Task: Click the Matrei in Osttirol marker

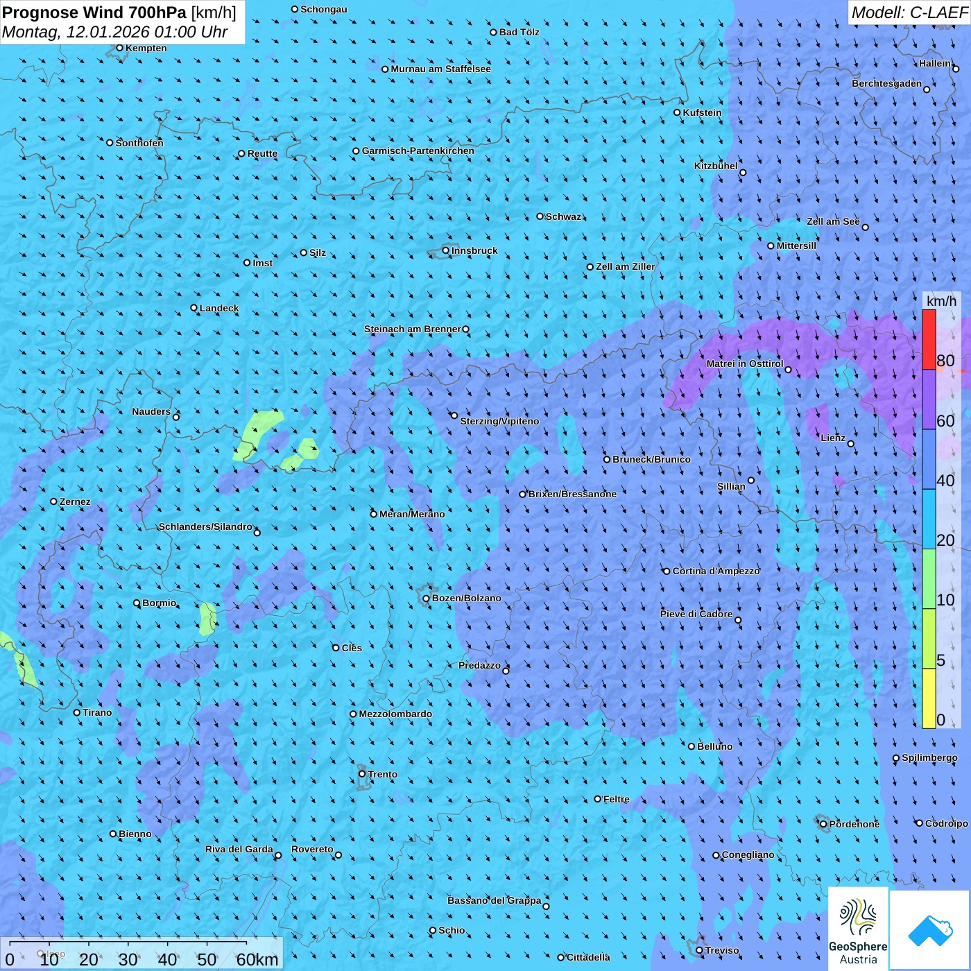Action: click(x=788, y=370)
